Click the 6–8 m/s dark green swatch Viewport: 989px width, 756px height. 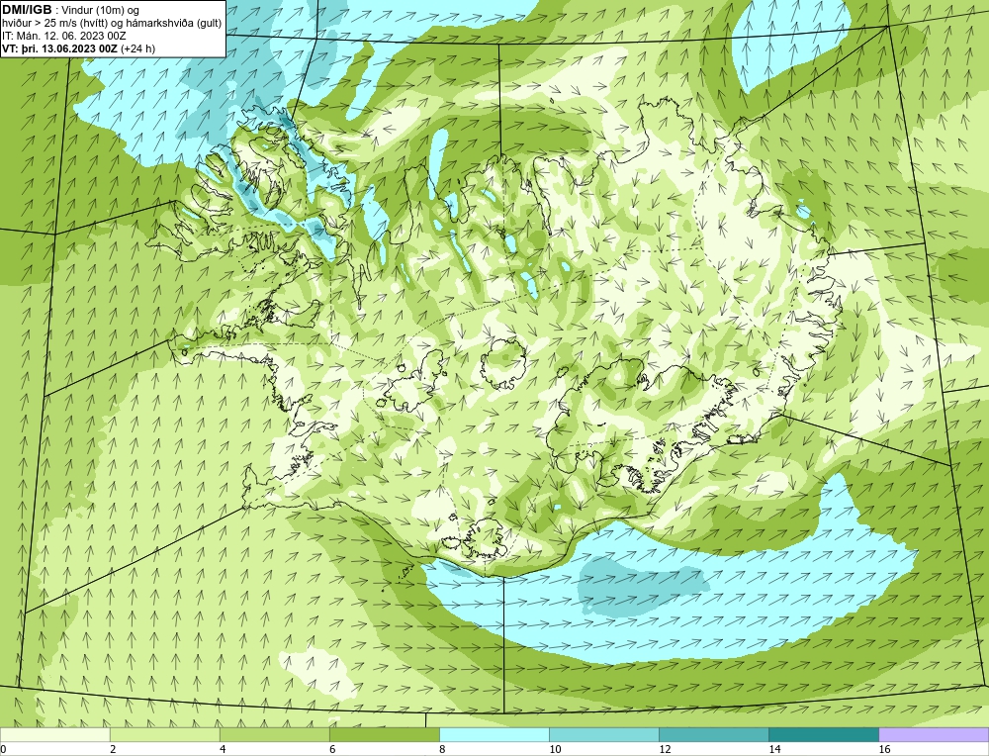384,734
